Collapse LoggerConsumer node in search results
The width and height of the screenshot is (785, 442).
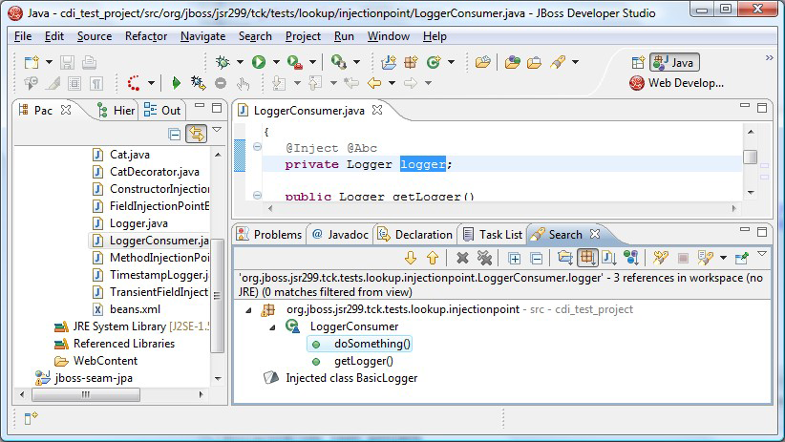pos(272,327)
